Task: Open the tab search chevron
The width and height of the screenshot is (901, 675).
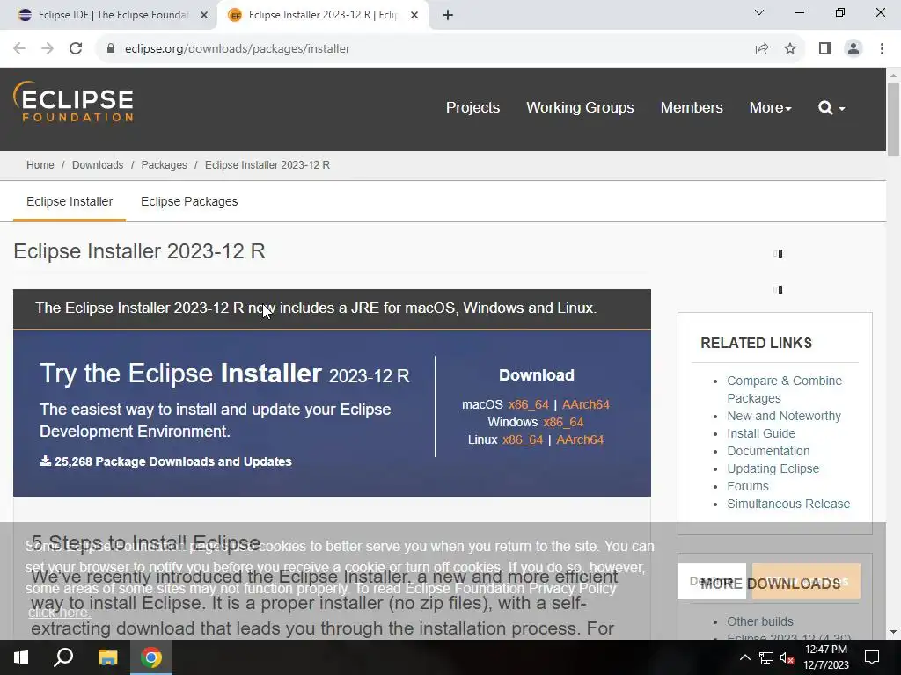Action: tap(759, 12)
